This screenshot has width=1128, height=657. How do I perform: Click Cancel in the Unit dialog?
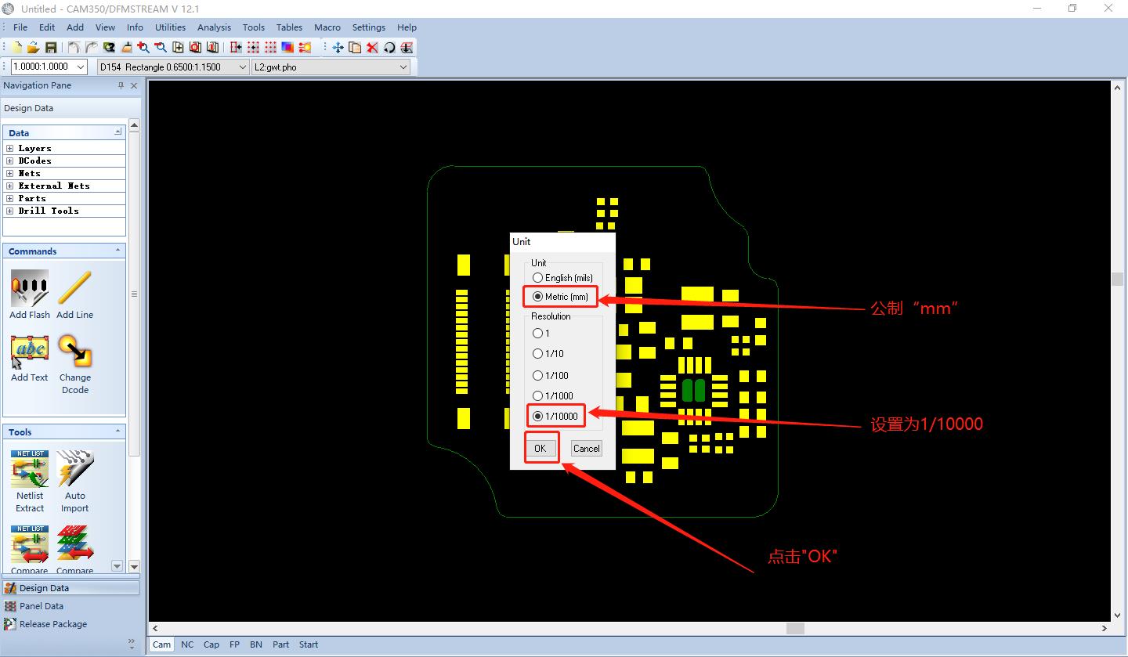586,449
